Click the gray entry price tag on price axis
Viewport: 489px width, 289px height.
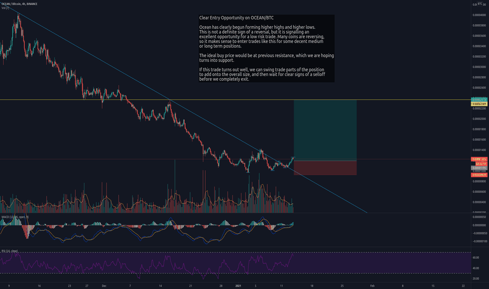pos(479,168)
